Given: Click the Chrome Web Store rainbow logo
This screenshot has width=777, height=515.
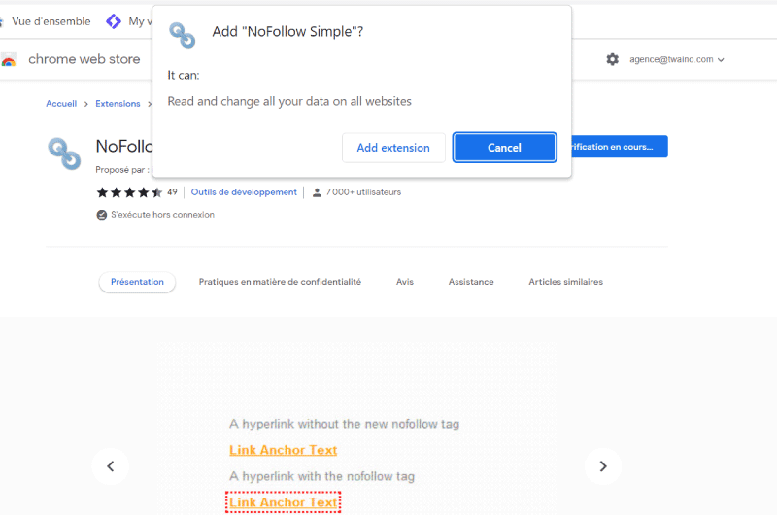Looking at the screenshot, I should (8, 60).
